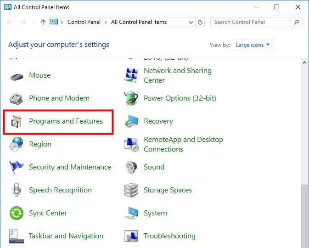309x248 pixels.
Task: Maximize the Control Panel window
Action: tap(277, 7)
